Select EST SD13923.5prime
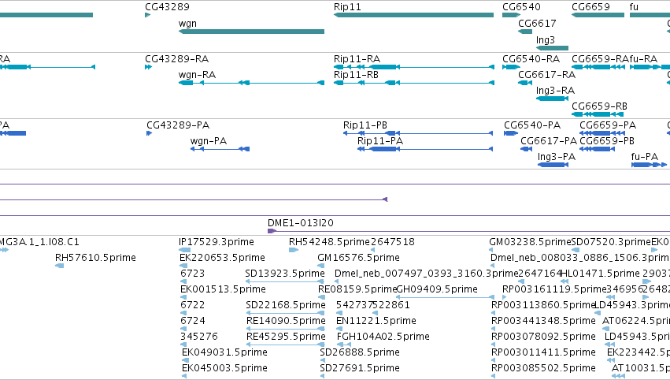The width and height of the screenshot is (670, 380). (x=285, y=281)
